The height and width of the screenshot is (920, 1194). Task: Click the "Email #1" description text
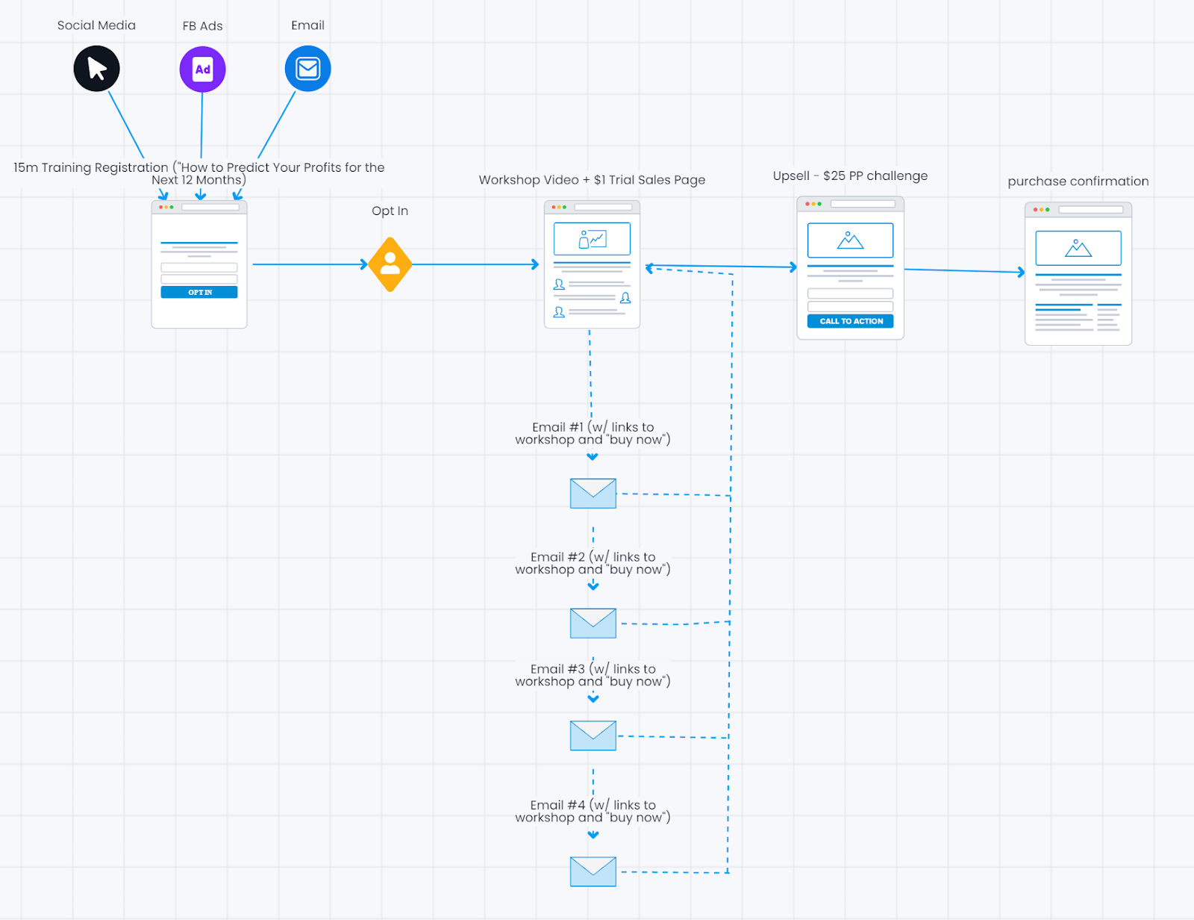(593, 433)
